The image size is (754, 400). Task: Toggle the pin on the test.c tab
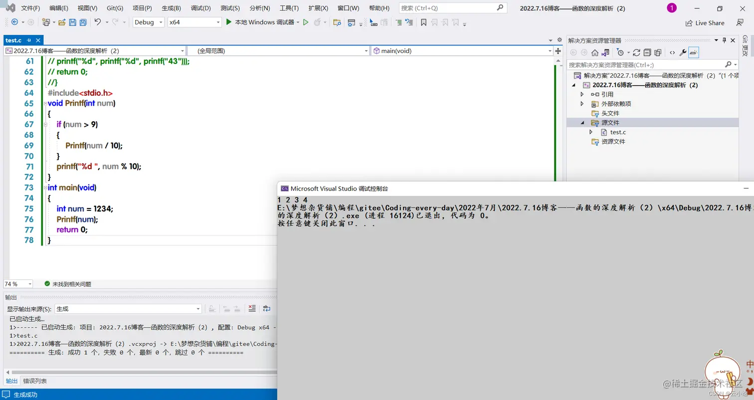29,40
